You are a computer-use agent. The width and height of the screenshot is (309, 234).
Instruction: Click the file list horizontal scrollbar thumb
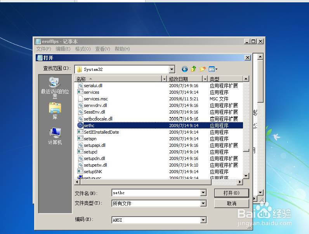point(146,182)
